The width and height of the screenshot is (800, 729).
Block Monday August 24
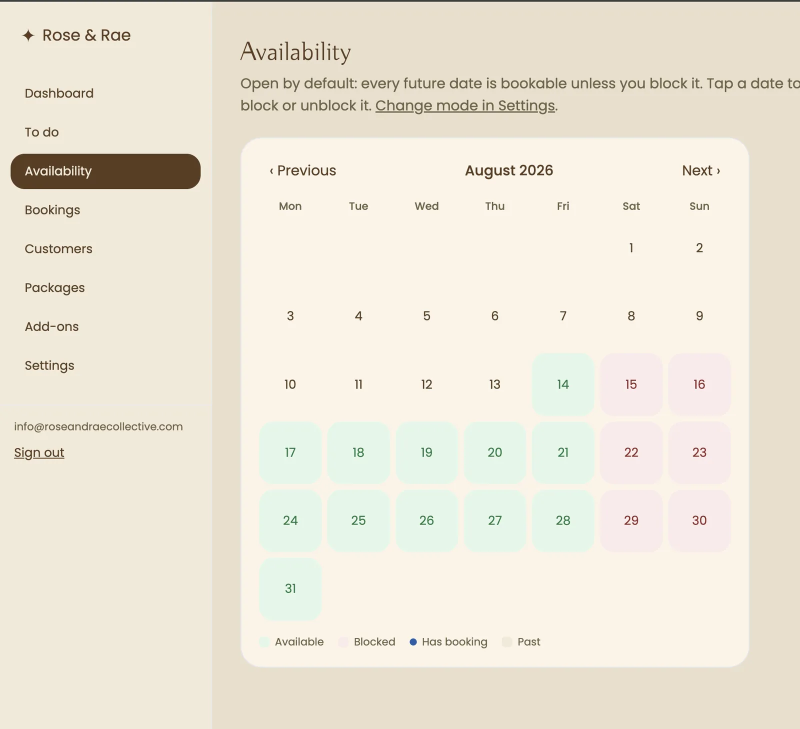click(x=290, y=520)
